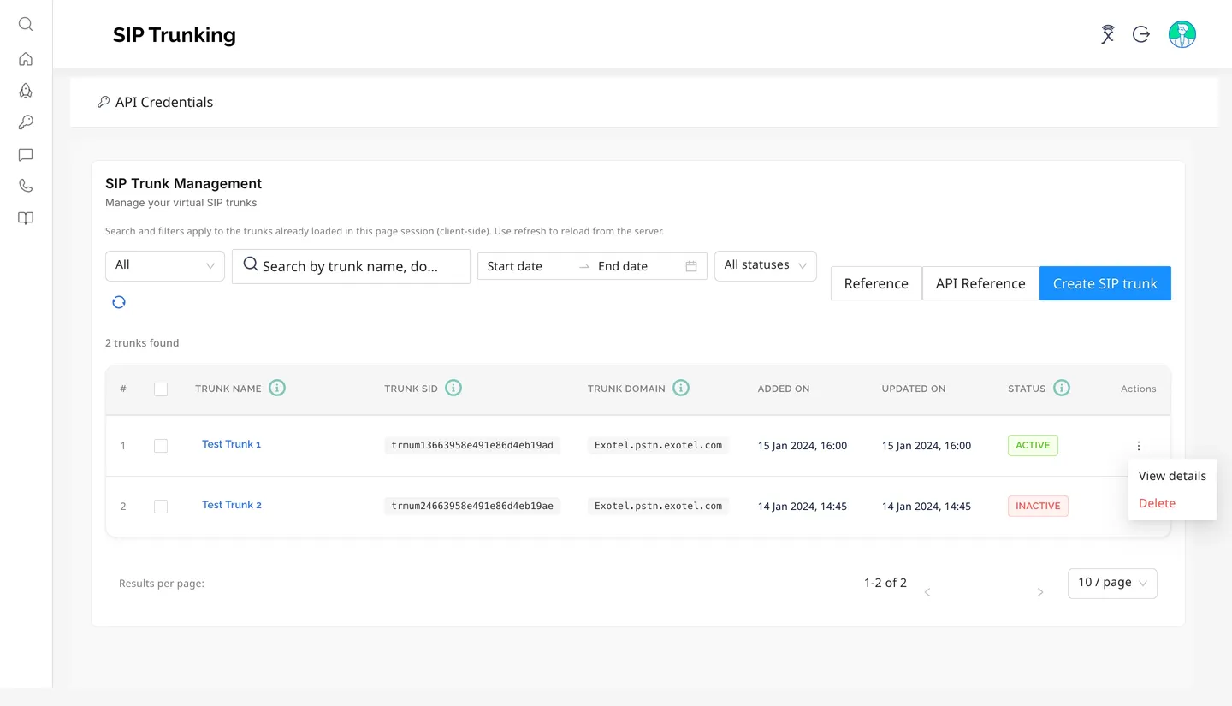Focus the trunk name search field

click(351, 266)
